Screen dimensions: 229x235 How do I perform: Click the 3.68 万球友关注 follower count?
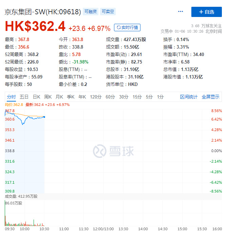click(206, 26)
